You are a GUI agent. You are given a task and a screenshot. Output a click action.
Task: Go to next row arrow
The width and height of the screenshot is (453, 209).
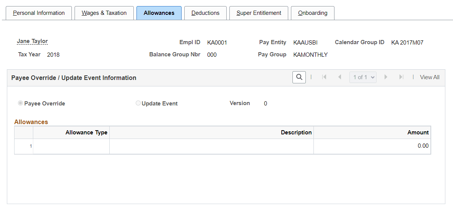385,77
